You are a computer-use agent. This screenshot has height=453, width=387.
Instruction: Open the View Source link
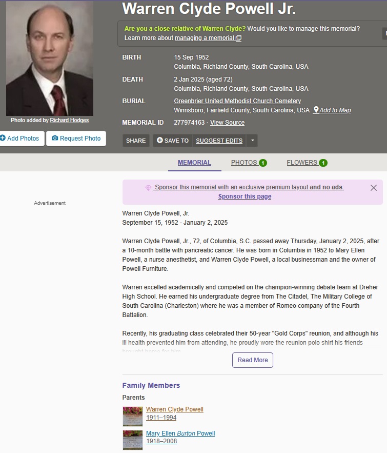pos(227,123)
